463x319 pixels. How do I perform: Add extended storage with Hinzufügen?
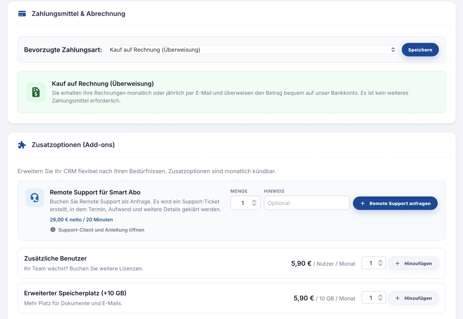(x=413, y=298)
